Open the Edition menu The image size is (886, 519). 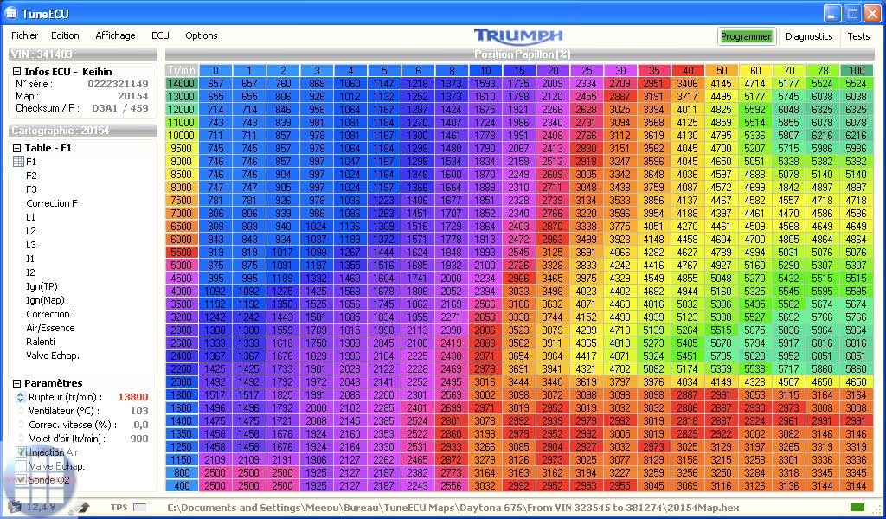(65, 35)
